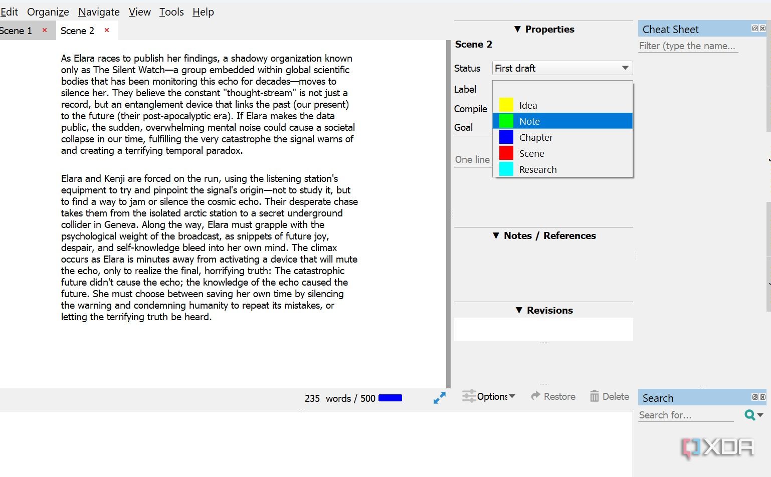Switch to the Scene 2 tab

click(x=77, y=31)
